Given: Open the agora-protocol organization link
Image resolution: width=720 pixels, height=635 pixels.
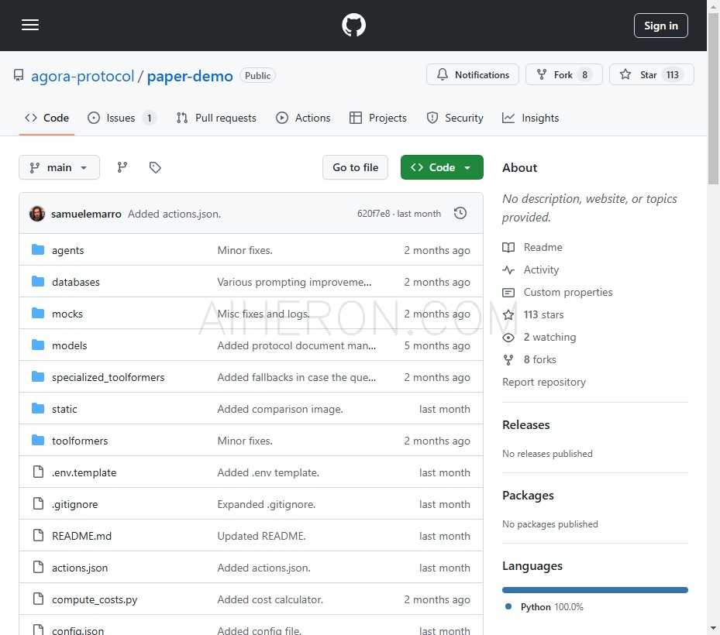Looking at the screenshot, I should coord(83,76).
